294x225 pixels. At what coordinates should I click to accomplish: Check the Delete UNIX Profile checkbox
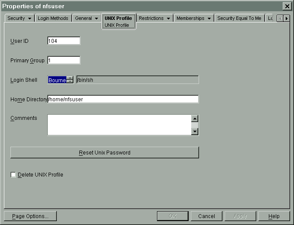click(x=13, y=175)
